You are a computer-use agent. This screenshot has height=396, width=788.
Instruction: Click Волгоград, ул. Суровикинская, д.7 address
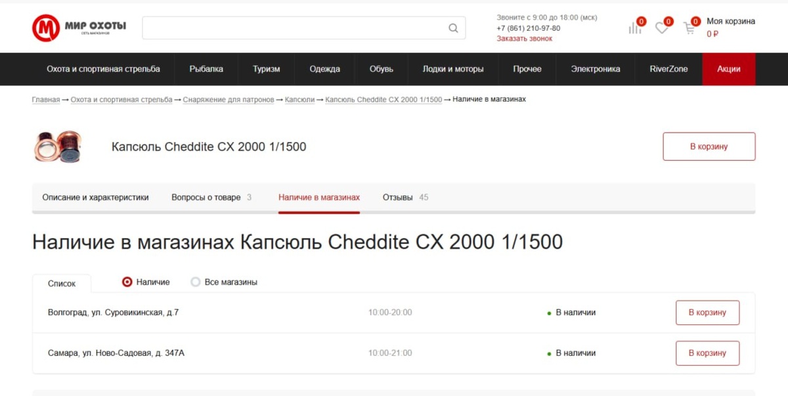tap(113, 313)
